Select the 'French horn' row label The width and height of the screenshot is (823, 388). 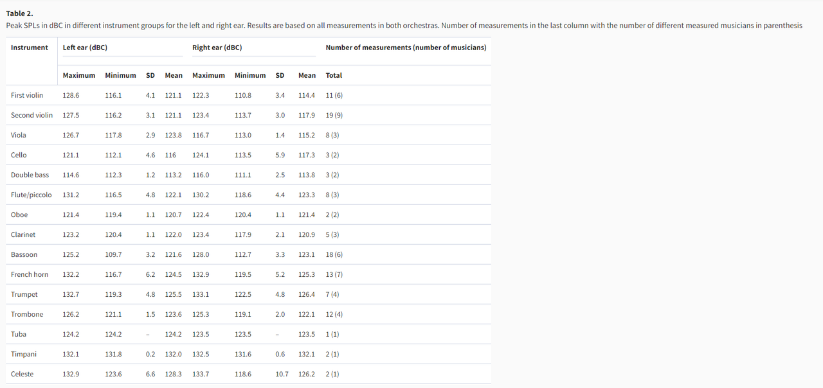click(x=30, y=274)
